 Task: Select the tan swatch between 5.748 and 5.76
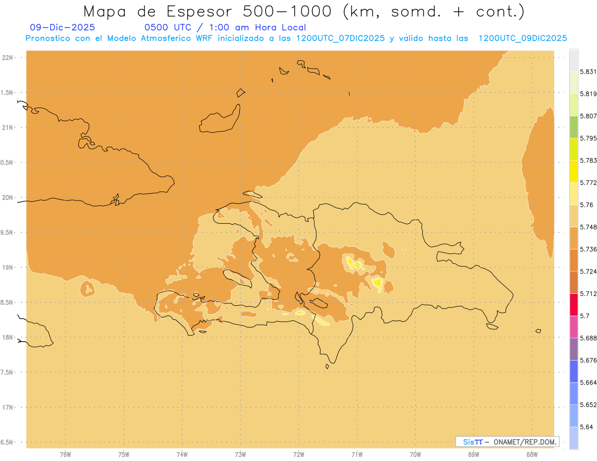coord(574,216)
